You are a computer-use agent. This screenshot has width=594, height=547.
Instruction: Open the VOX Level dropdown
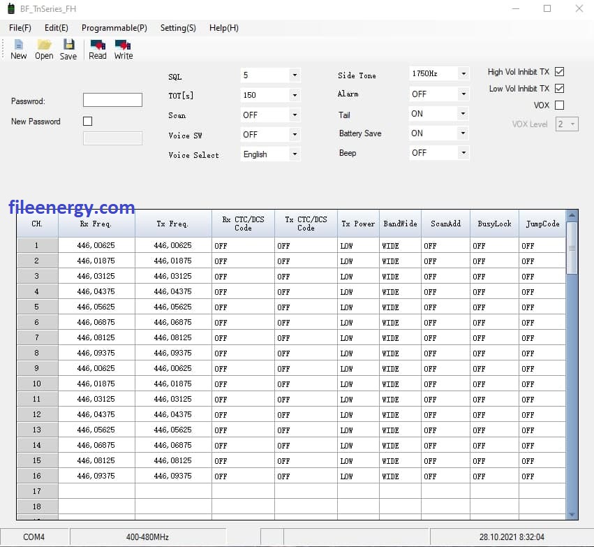coord(567,124)
